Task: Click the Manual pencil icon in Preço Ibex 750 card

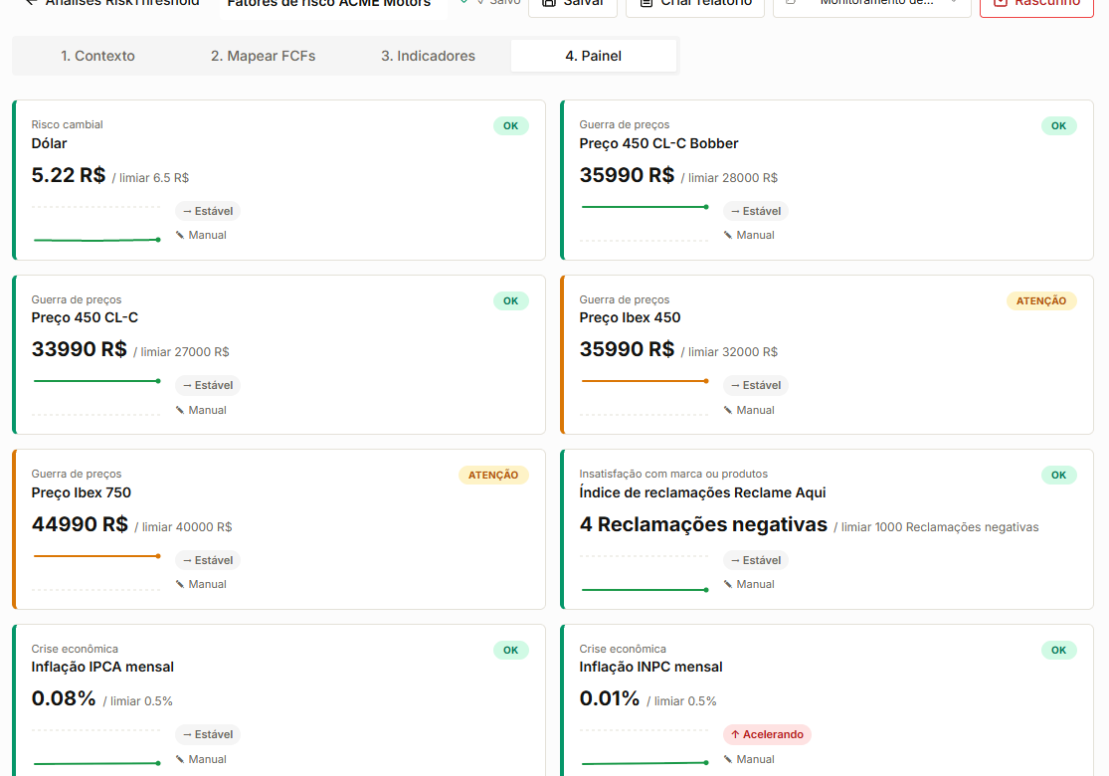Action: (180, 584)
